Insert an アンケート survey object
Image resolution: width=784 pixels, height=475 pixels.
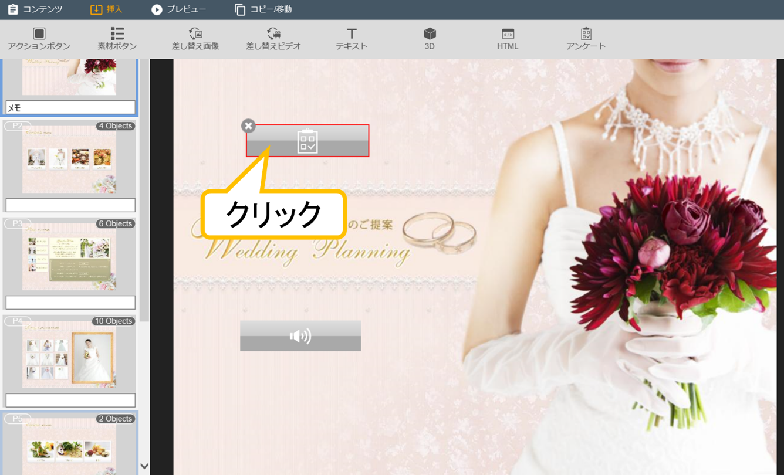click(x=586, y=39)
